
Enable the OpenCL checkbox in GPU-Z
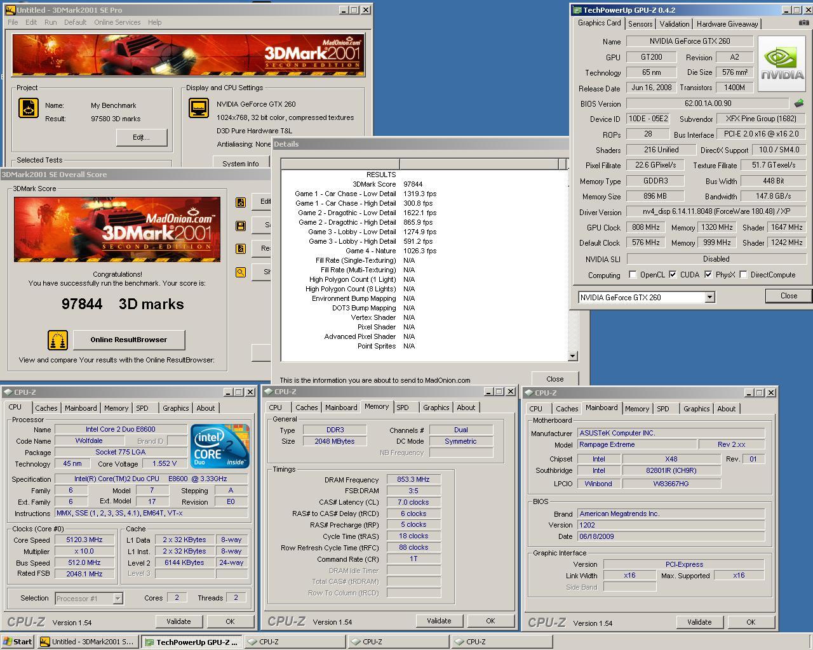point(633,275)
